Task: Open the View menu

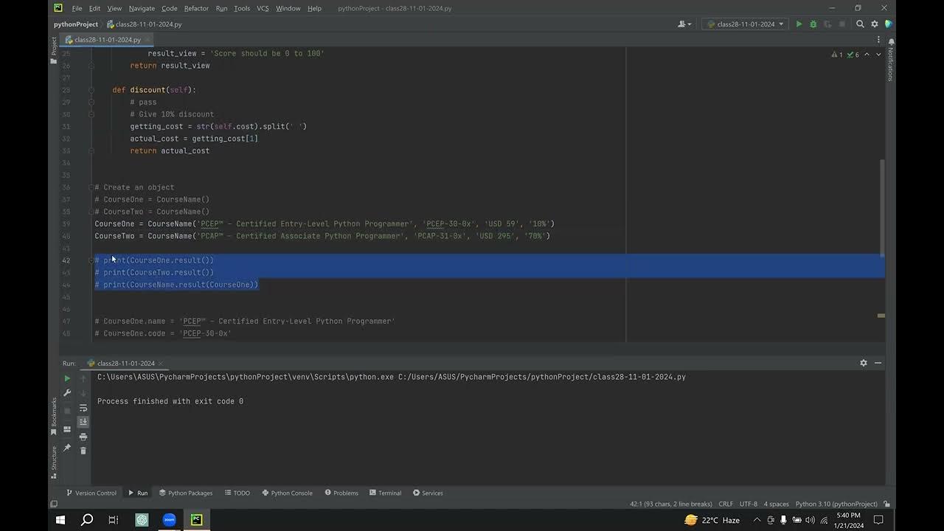Action: pyautogui.click(x=114, y=8)
